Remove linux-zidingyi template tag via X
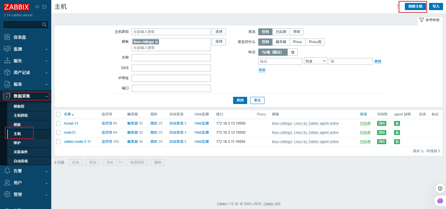 tap(157, 42)
